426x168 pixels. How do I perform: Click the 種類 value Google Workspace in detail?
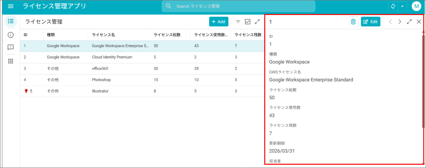(289, 62)
